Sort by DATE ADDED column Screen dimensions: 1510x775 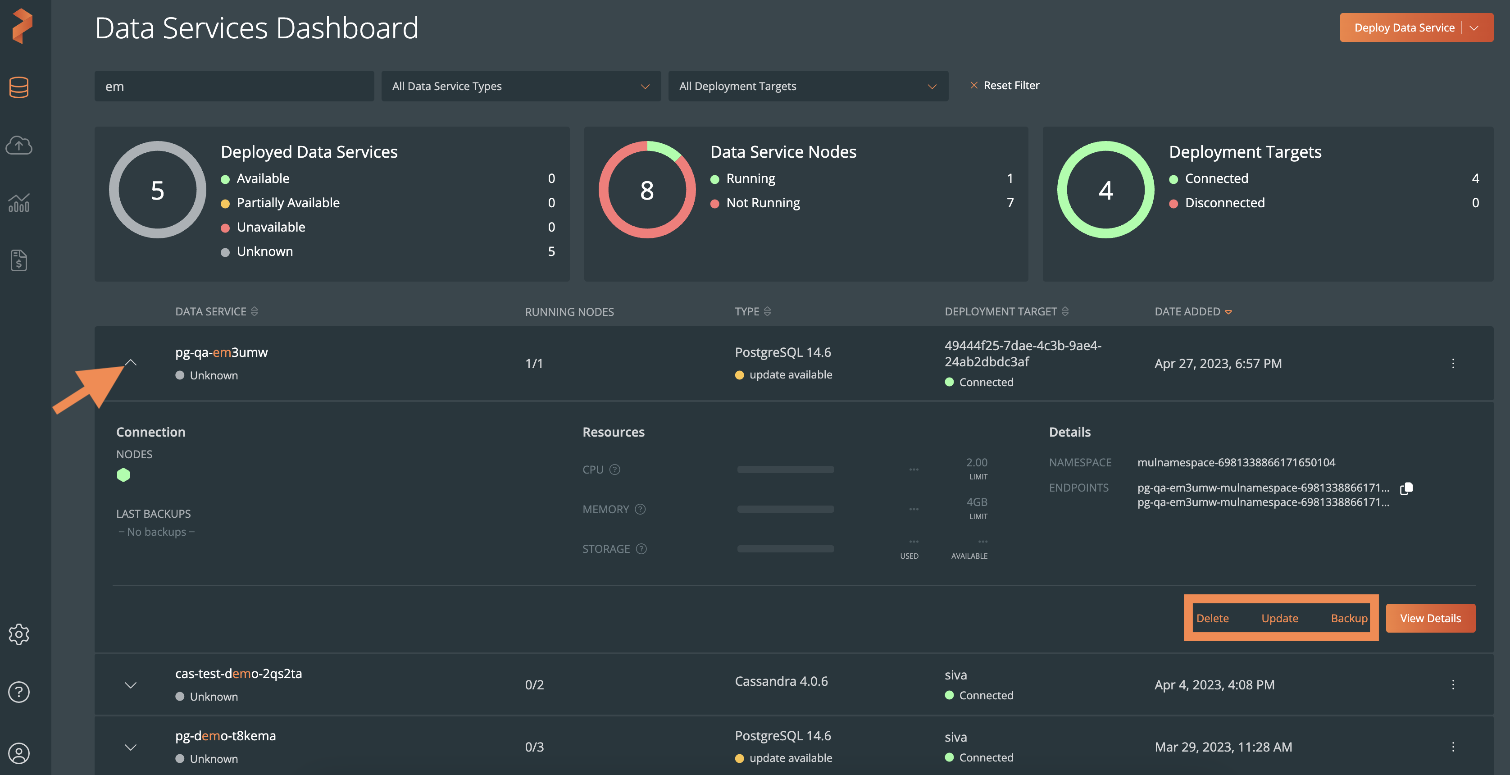click(x=1228, y=312)
